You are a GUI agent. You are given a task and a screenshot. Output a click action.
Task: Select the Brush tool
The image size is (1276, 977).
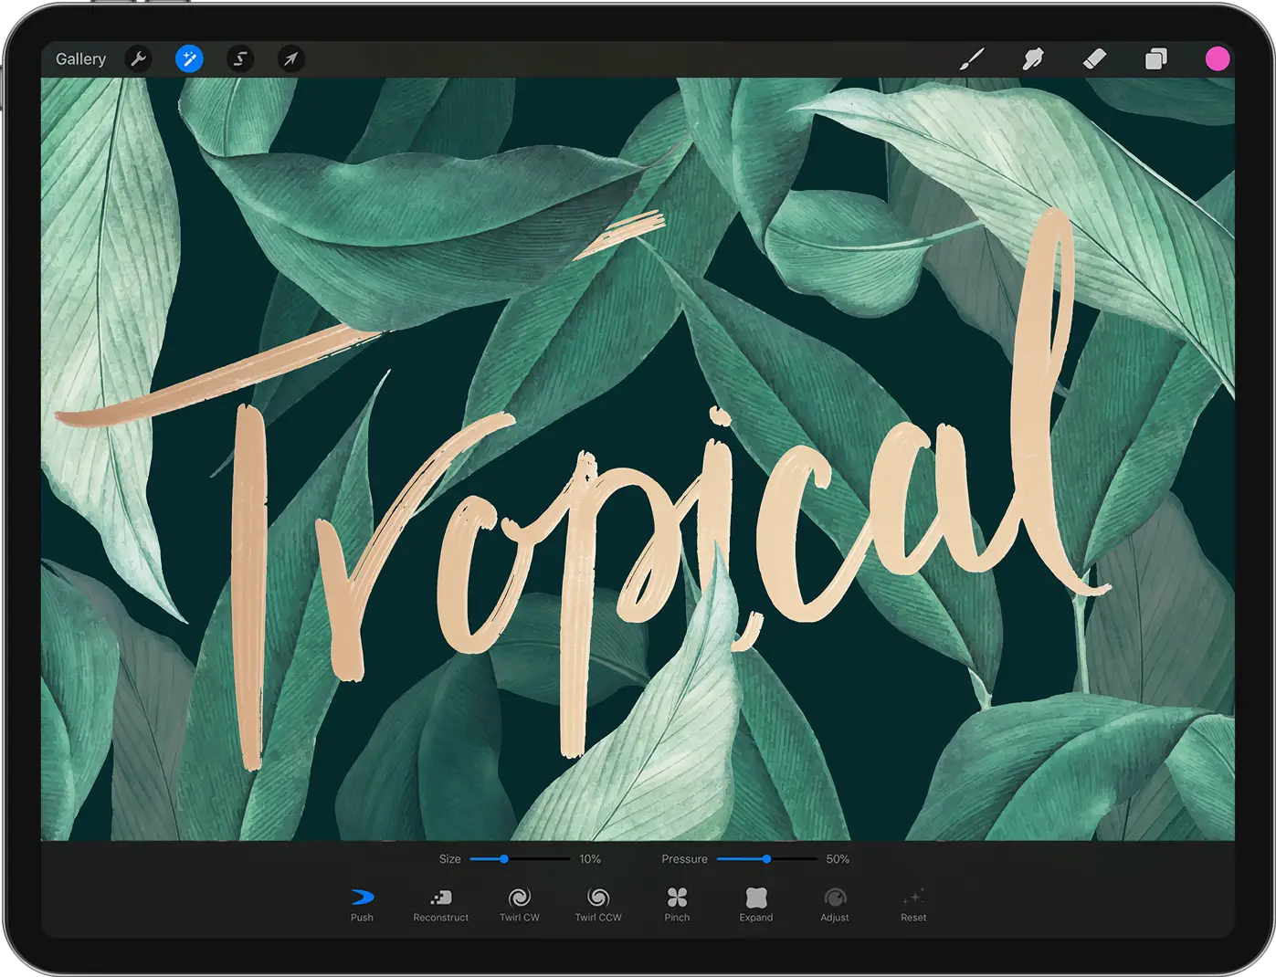click(972, 58)
